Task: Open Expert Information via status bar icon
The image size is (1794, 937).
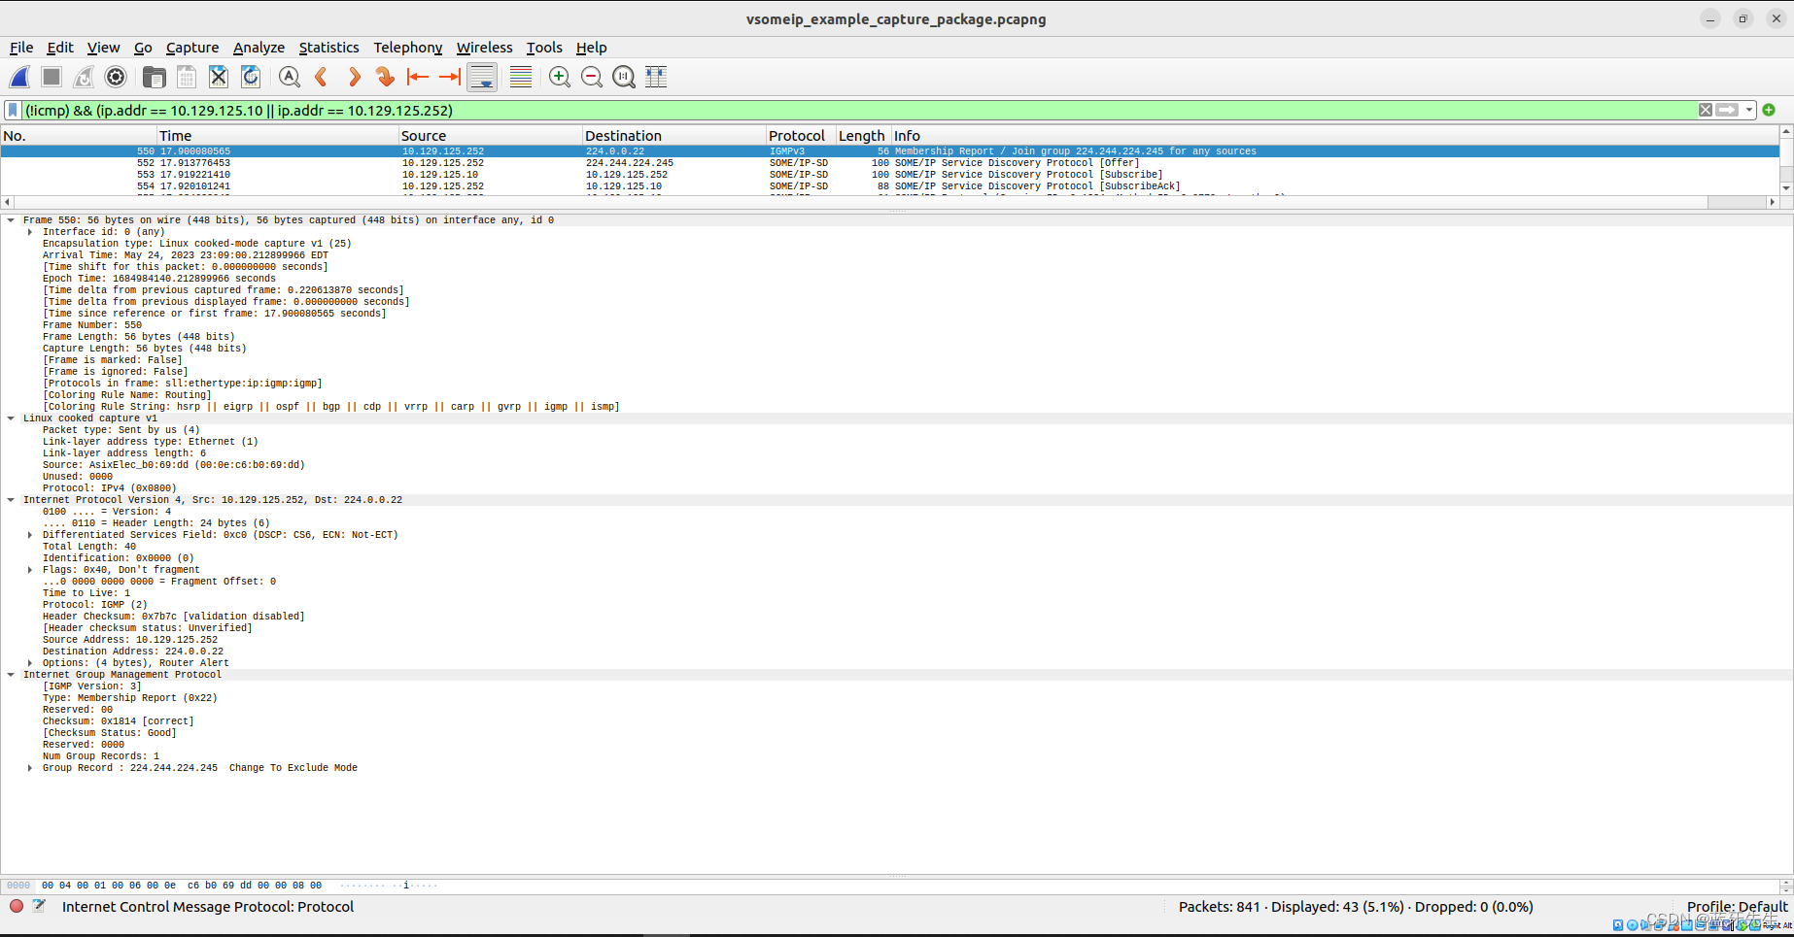Action: [x=16, y=906]
